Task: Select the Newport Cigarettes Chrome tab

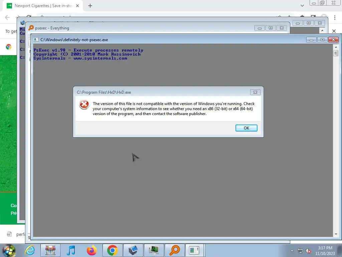Action: 43,6
